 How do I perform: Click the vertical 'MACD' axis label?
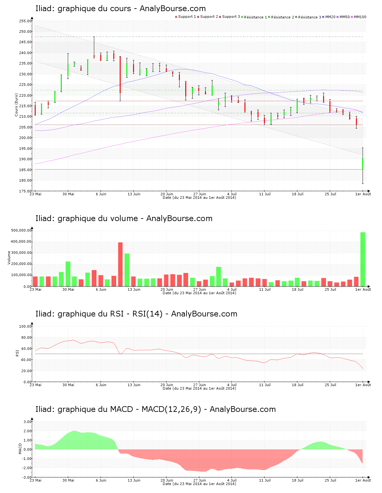click(x=20, y=448)
